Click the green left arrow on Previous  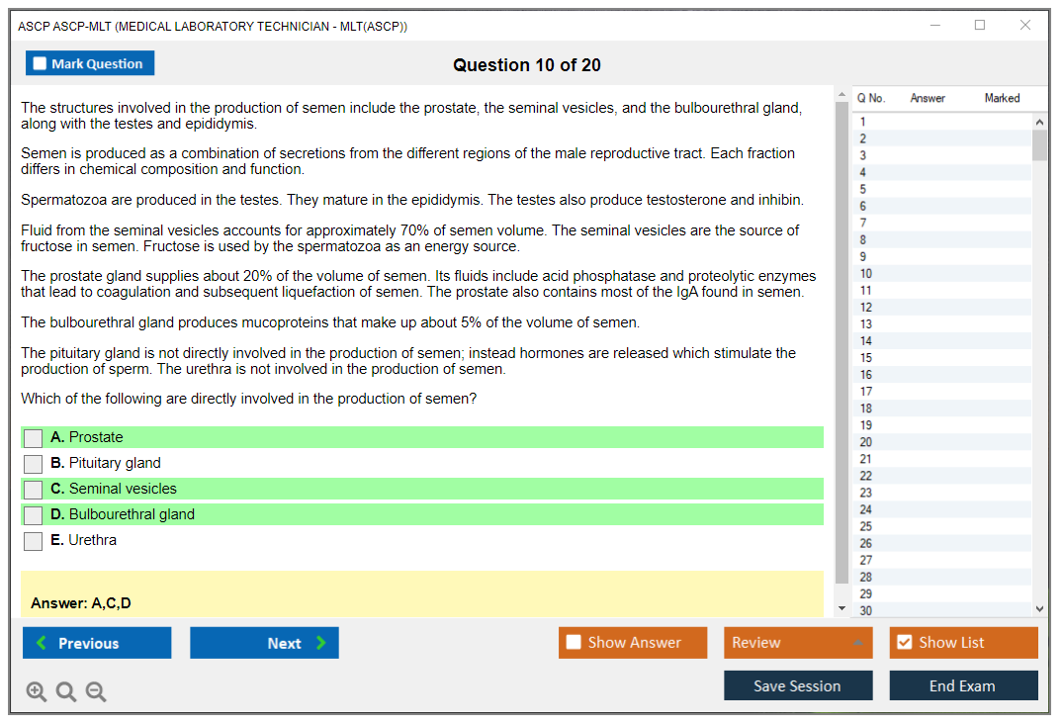tap(41, 643)
